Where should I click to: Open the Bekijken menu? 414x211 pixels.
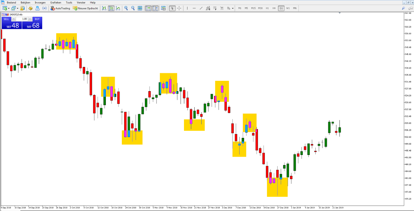25,3
